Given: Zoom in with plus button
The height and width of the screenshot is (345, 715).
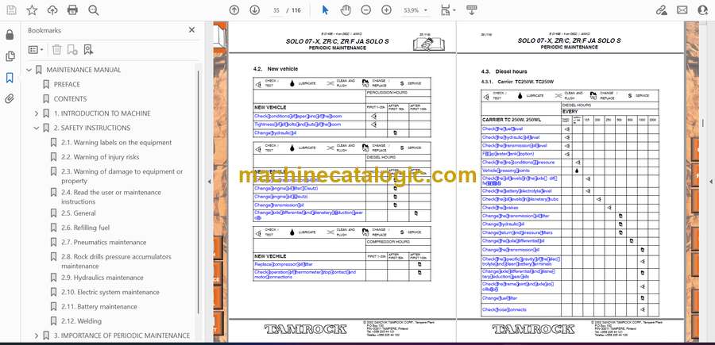Looking at the screenshot, I should [386, 10].
